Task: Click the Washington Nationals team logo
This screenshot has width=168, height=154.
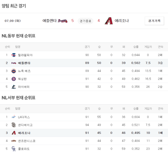Action: click(x=13, y=79)
